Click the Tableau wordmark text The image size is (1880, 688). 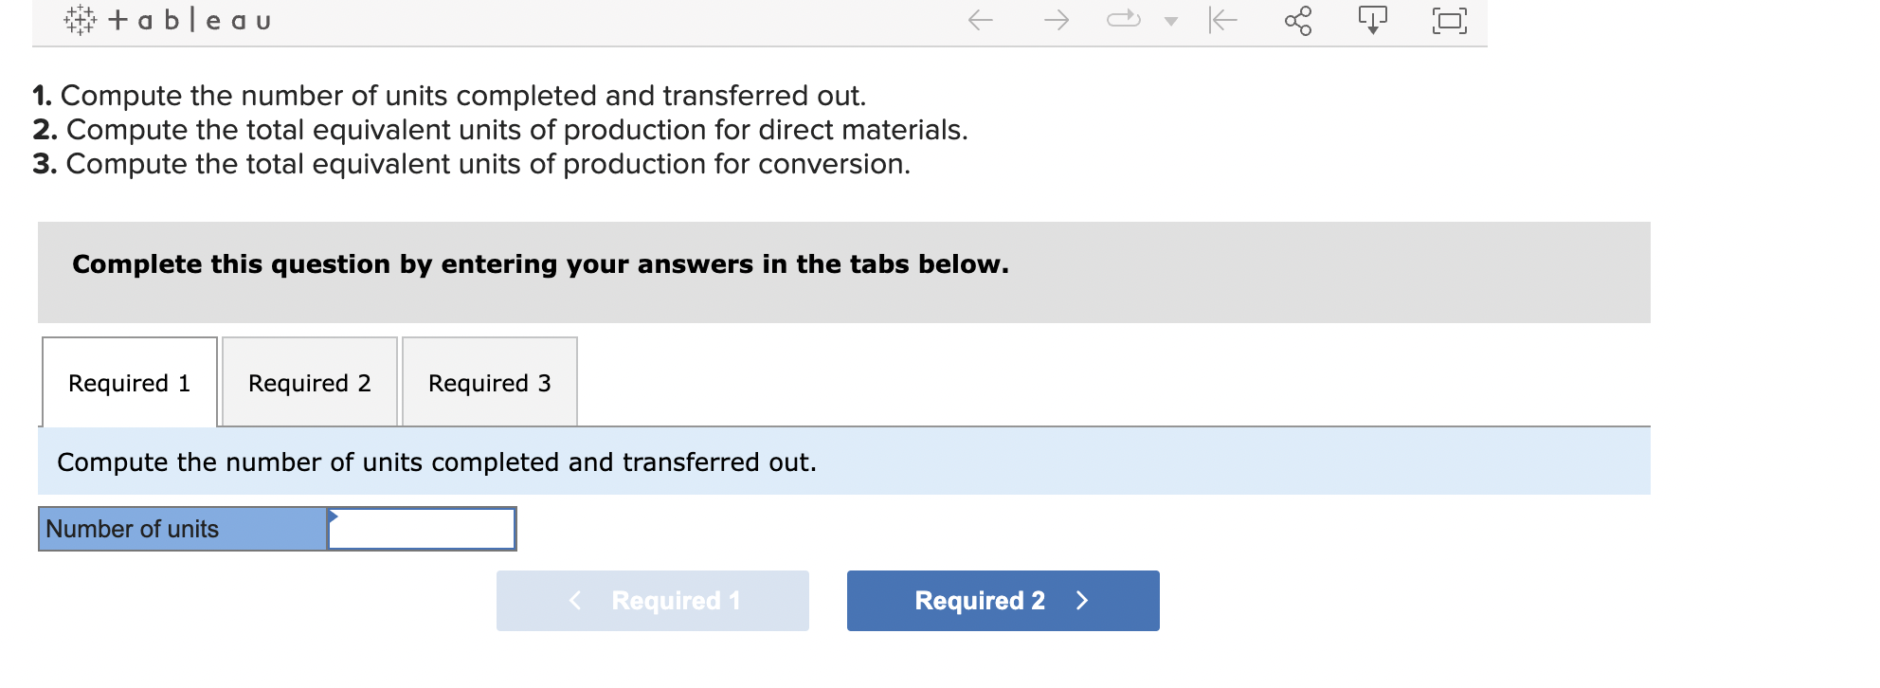coord(190,20)
